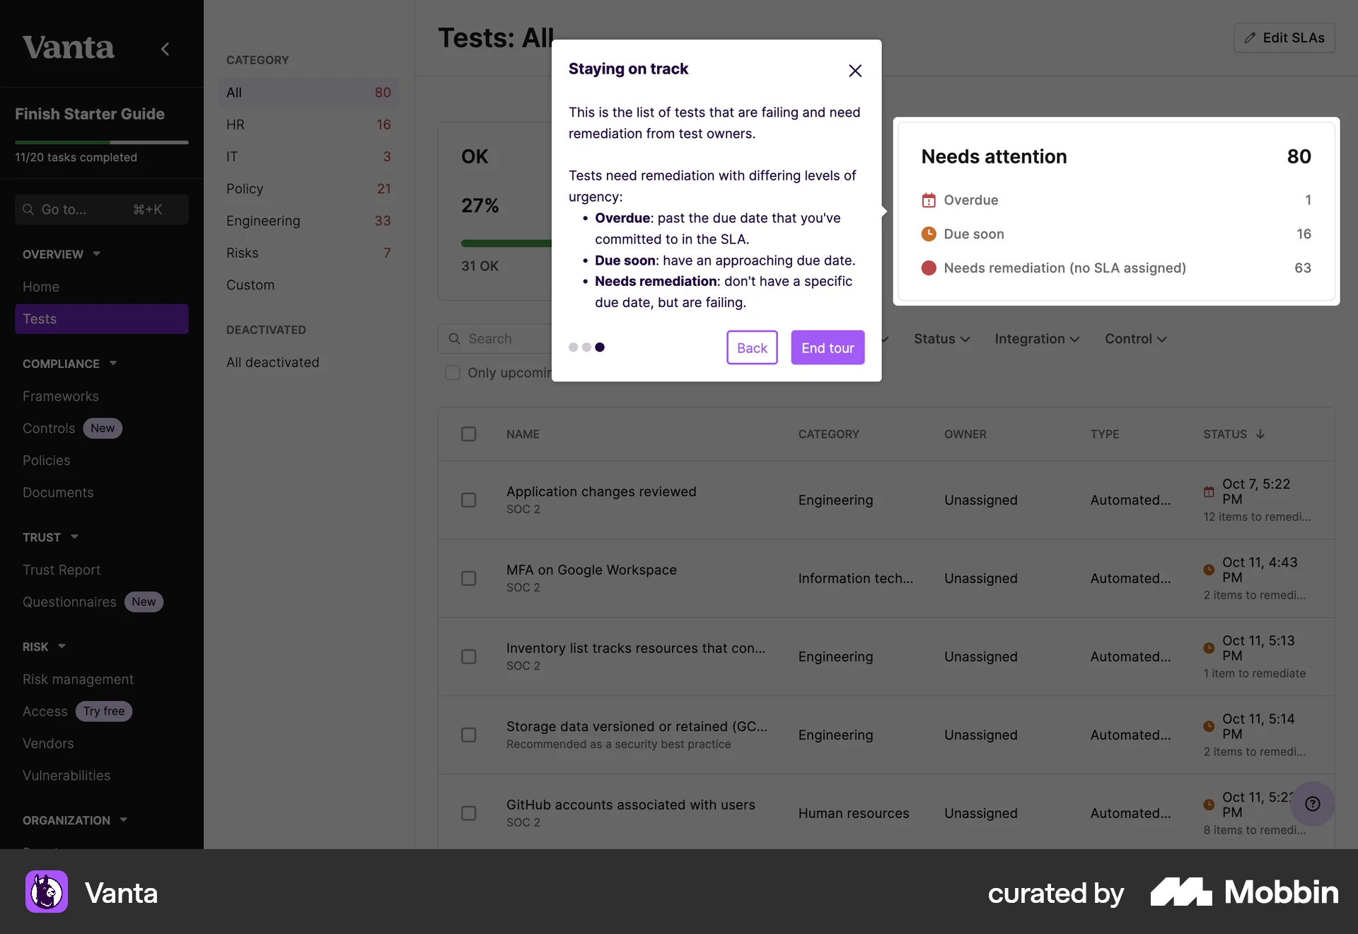Click the Vanta logo in the sidebar
Viewport: 1358px width, 934px height.
69,47
